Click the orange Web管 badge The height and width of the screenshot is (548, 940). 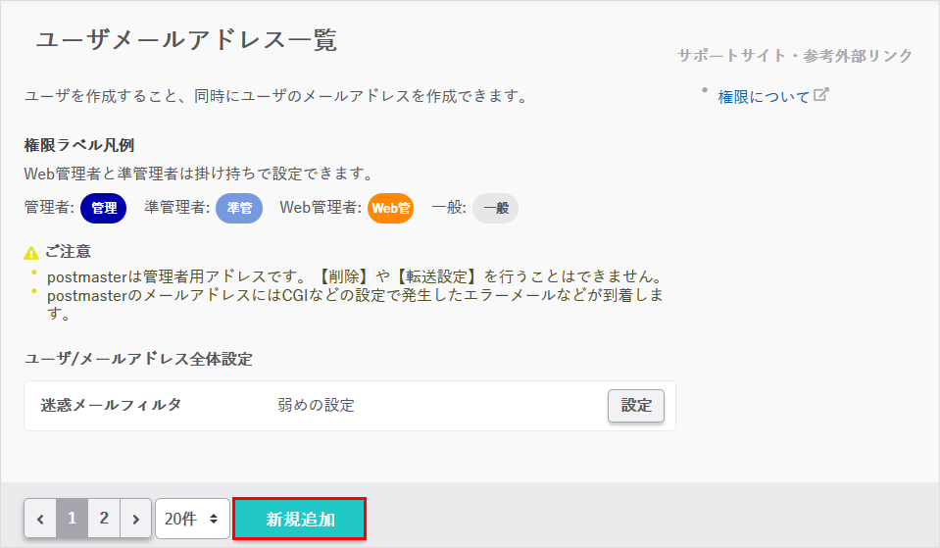coord(390,208)
